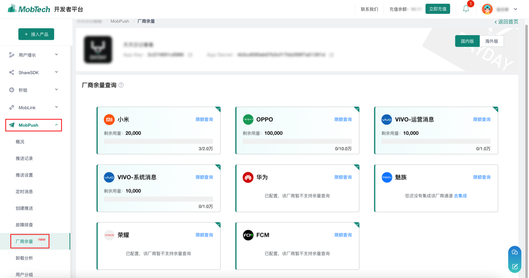Click the 小米 usage progress bar
529x278 pixels.
click(158, 141)
